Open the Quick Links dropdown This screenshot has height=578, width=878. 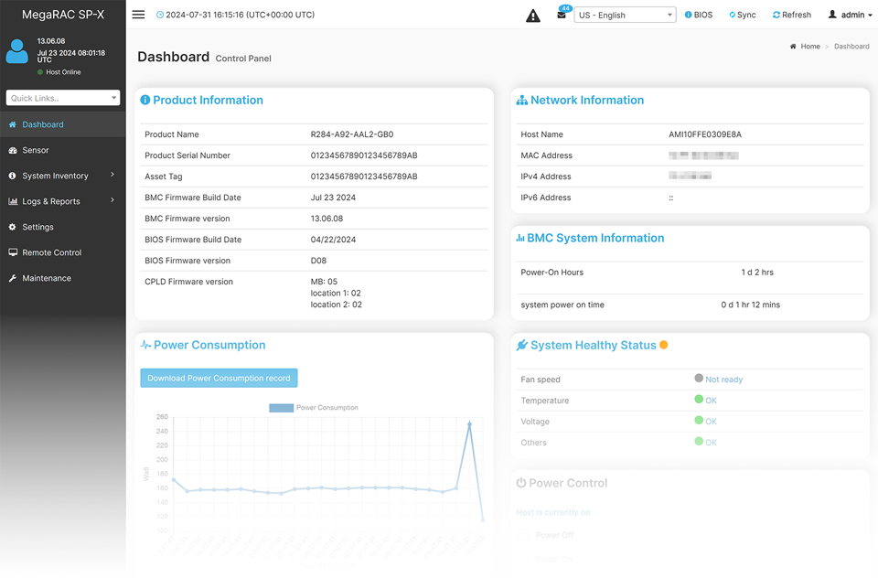click(x=62, y=97)
